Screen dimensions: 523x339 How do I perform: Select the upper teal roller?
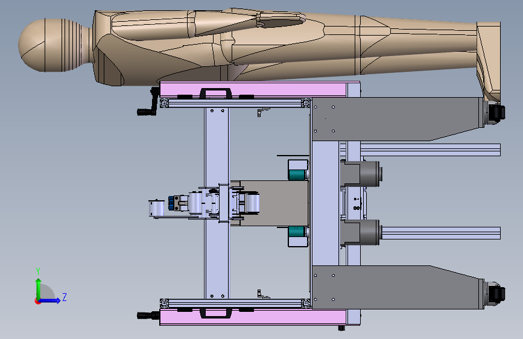click(297, 174)
